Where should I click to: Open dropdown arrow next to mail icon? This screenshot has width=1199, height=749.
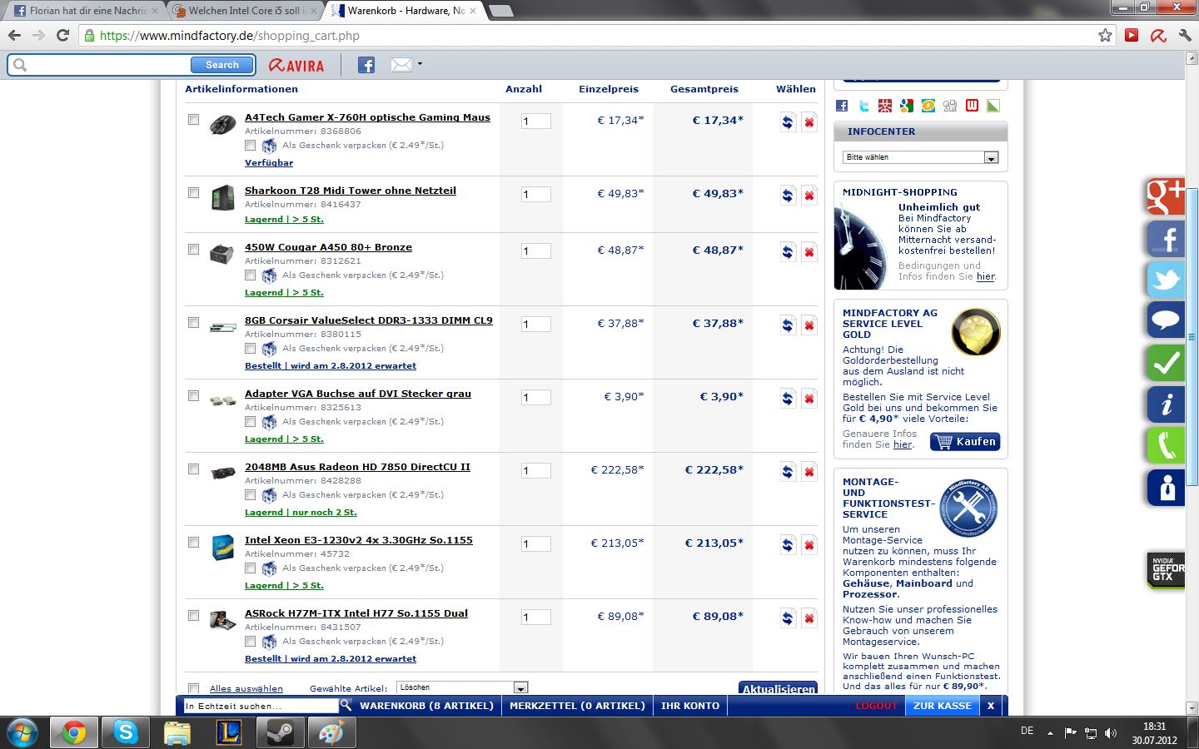pyautogui.click(x=420, y=64)
